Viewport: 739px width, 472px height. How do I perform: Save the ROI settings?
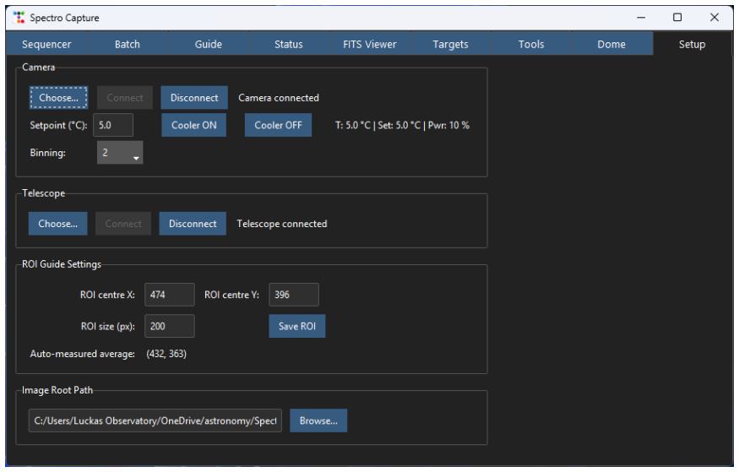(297, 326)
